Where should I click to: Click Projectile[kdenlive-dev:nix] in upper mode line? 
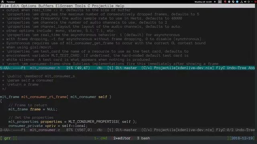tap(184, 68)
